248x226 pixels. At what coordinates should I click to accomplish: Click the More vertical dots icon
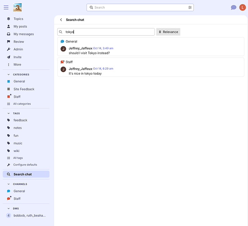coord(9,65)
